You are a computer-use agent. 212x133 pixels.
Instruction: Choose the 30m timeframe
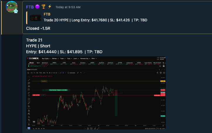coord(44,73)
